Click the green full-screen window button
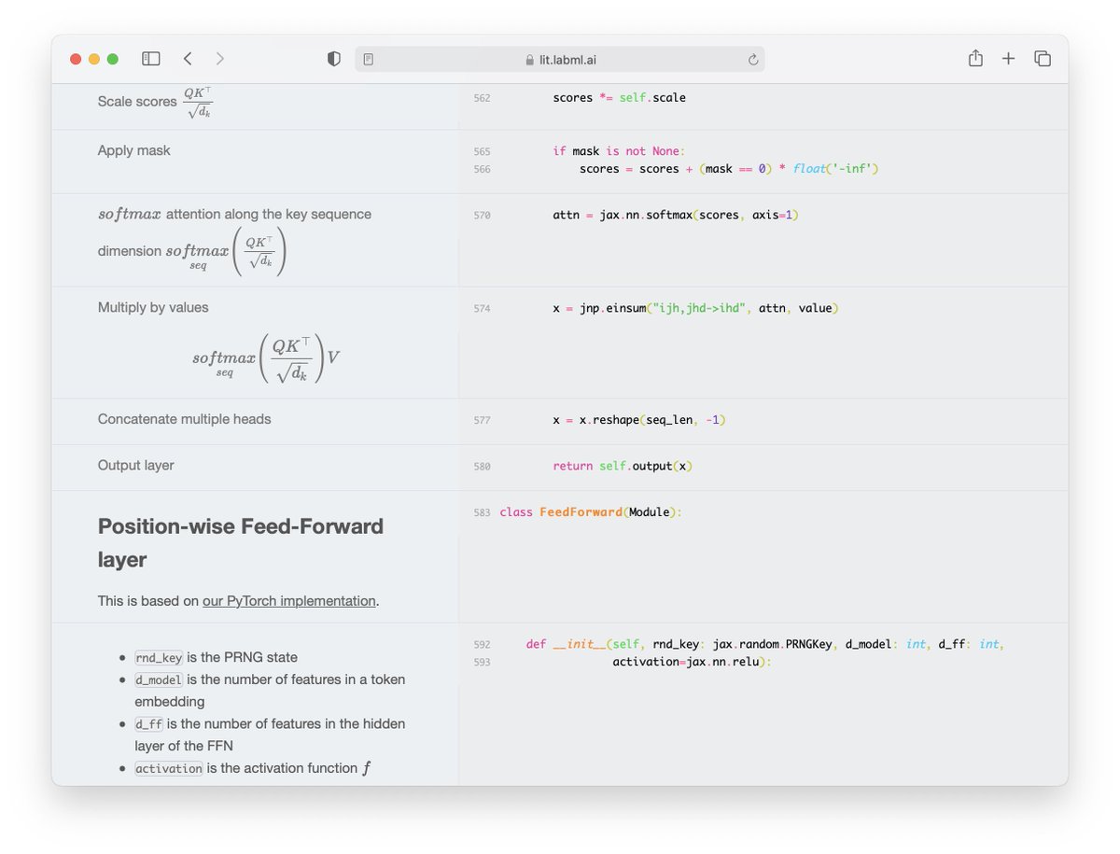1120x854 pixels. pyautogui.click(x=113, y=59)
